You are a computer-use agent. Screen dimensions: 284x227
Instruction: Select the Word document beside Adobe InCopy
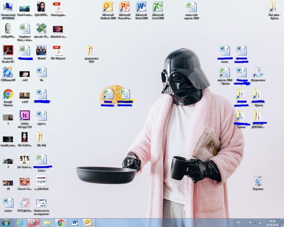tap(41, 118)
